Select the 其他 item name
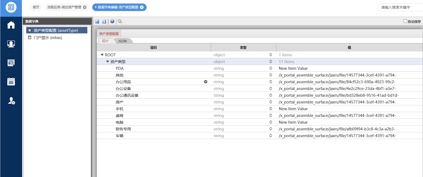 [120, 75]
